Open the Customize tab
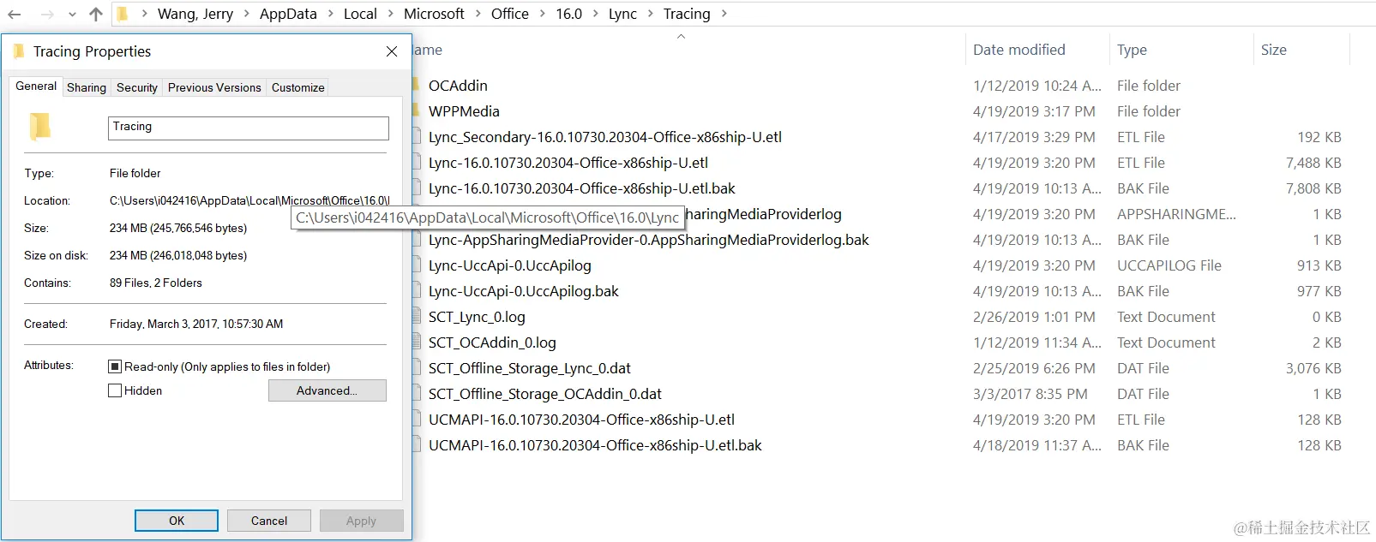 click(x=298, y=87)
